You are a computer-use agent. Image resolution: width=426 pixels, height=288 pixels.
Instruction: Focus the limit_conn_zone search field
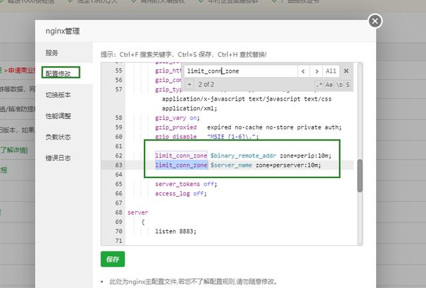240,71
